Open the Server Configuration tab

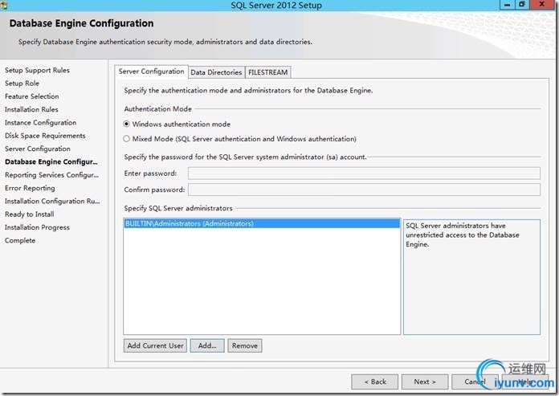151,71
